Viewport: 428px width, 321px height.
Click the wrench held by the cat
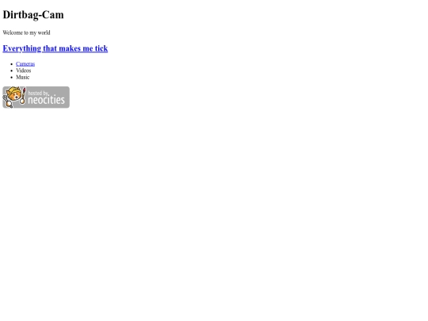coord(7,102)
